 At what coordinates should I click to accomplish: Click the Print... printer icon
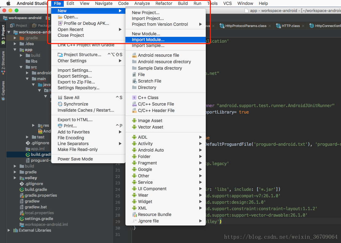pos(60,126)
